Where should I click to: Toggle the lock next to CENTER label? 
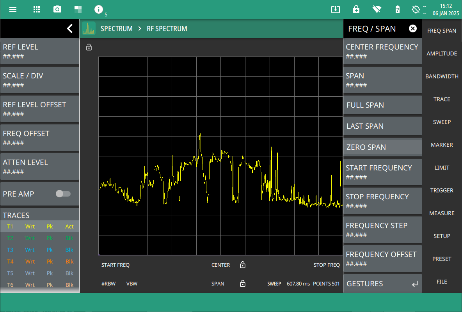[243, 265]
